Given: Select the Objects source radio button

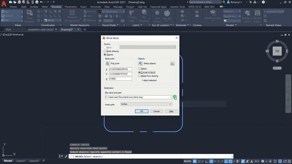Looking at the screenshot, I should [x=105, y=55].
